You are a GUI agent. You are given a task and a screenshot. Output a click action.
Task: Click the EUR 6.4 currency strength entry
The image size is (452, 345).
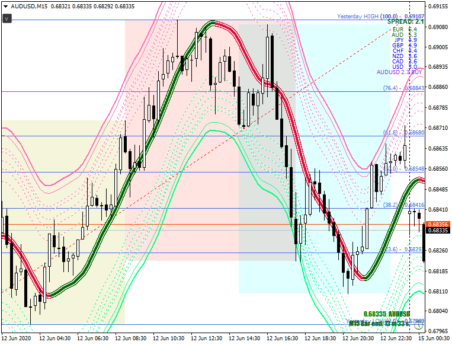405,30
